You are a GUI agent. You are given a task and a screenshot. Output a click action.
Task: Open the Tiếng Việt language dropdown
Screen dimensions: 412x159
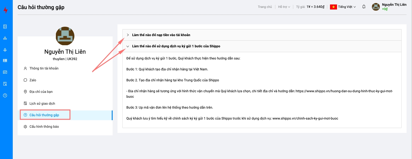(x=343, y=7)
